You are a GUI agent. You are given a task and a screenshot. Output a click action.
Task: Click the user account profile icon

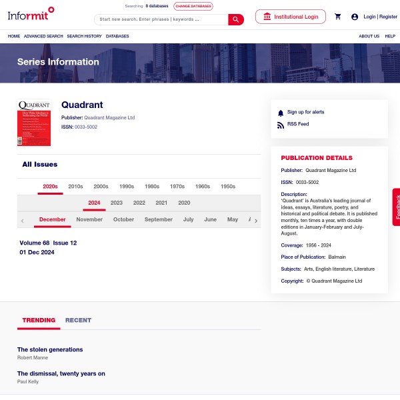coord(355,17)
